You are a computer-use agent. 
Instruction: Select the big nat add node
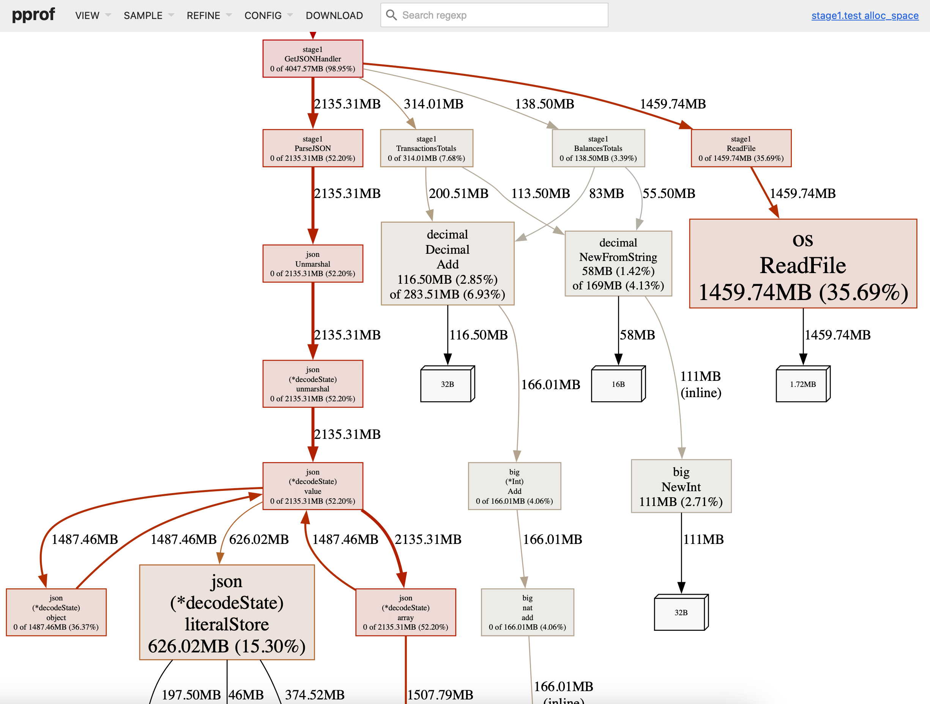(x=528, y=613)
